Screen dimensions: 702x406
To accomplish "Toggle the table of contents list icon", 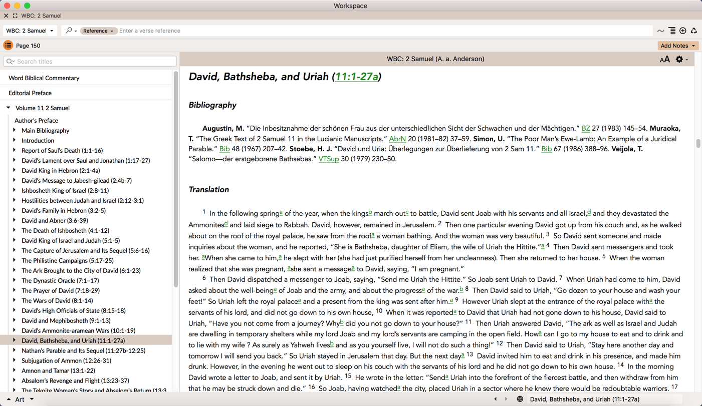I will click(8, 46).
